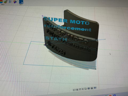Image resolution: width=128 pixels, height=96 pixels.
Task: Click the Look At icon in navigation bar
Action: [77, 90]
